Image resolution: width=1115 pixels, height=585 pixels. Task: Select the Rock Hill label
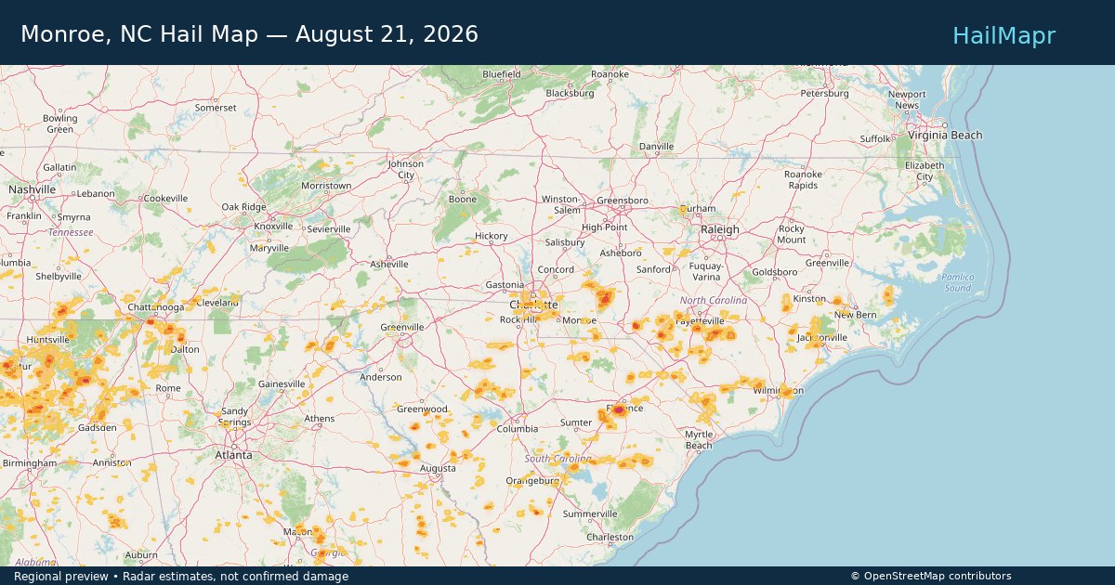(x=518, y=320)
